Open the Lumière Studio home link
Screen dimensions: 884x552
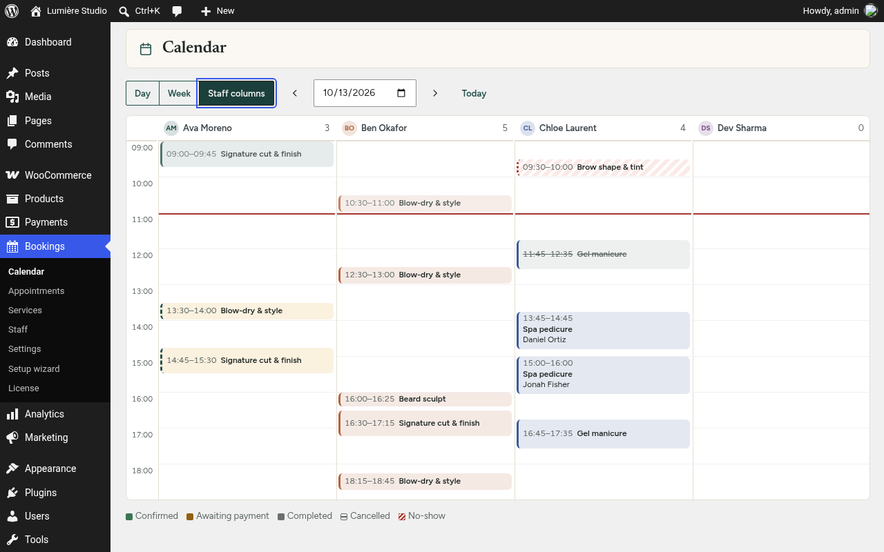(68, 11)
